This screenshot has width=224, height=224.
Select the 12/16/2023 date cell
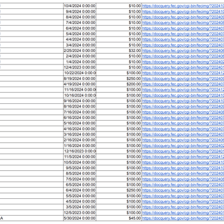click(79, 151)
